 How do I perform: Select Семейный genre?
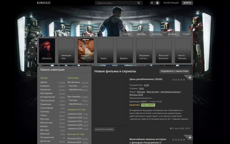tap(46, 104)
